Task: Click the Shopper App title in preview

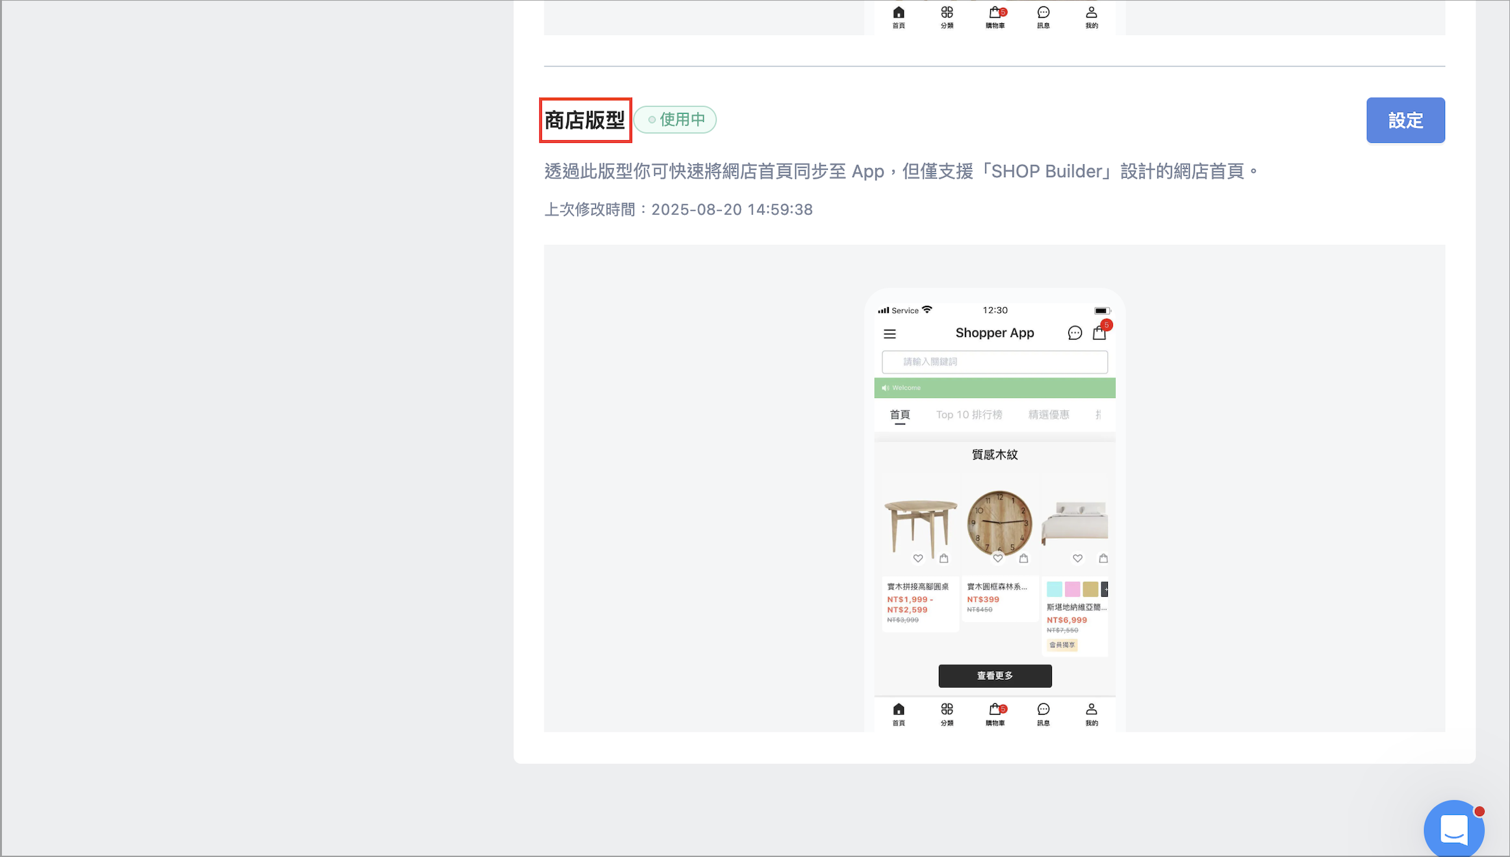Action: pyautogui.click(x=995, y=333)
